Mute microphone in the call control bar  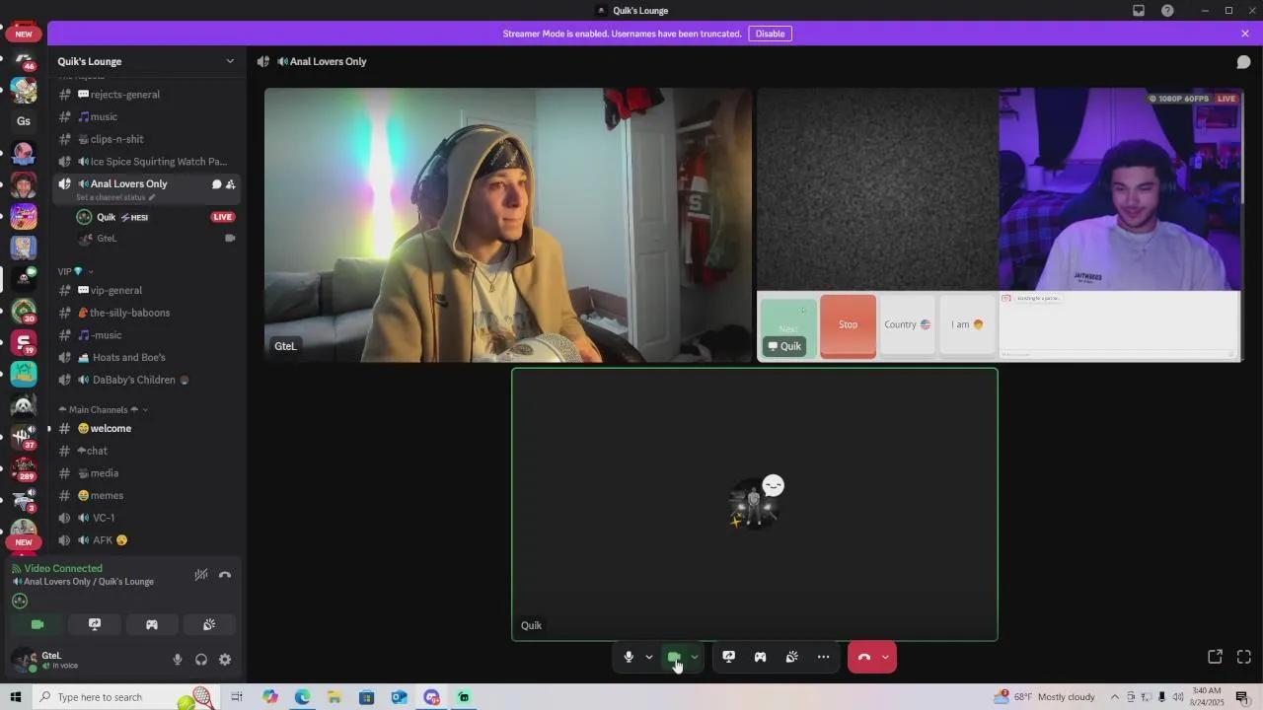point(629,657)
